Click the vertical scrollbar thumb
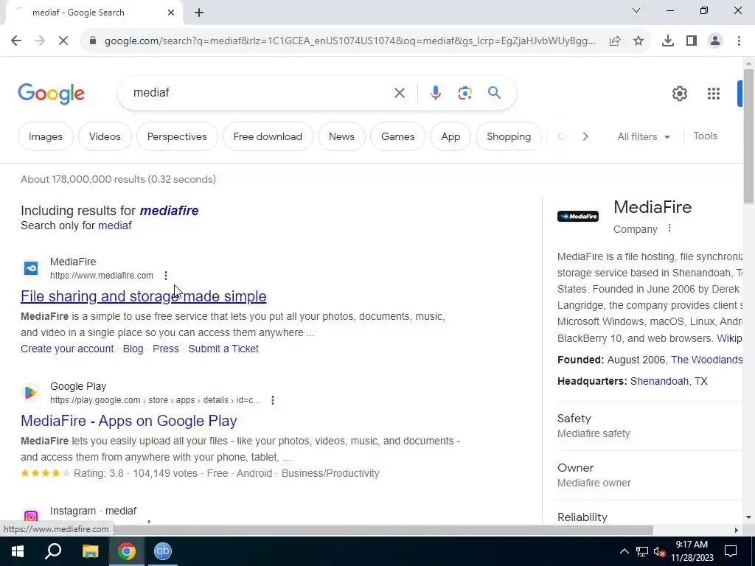 click(x=748, y=136)
